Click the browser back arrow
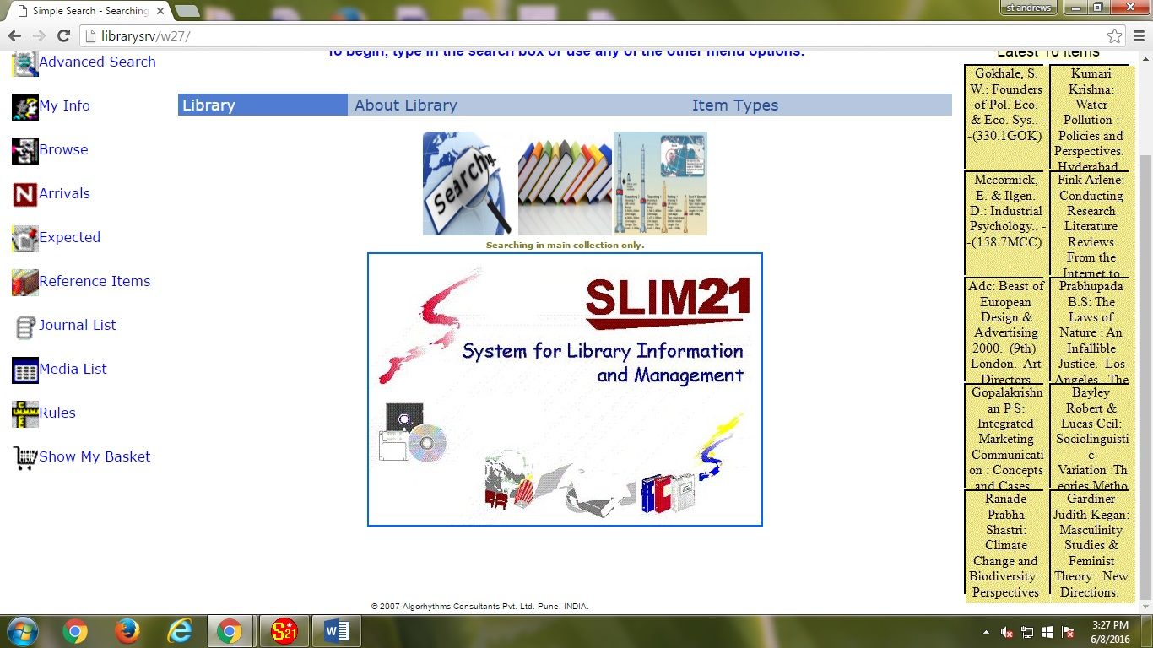The width and height of the screenshot is (1153, 648). pyautogui.click(x=14, y=35)
